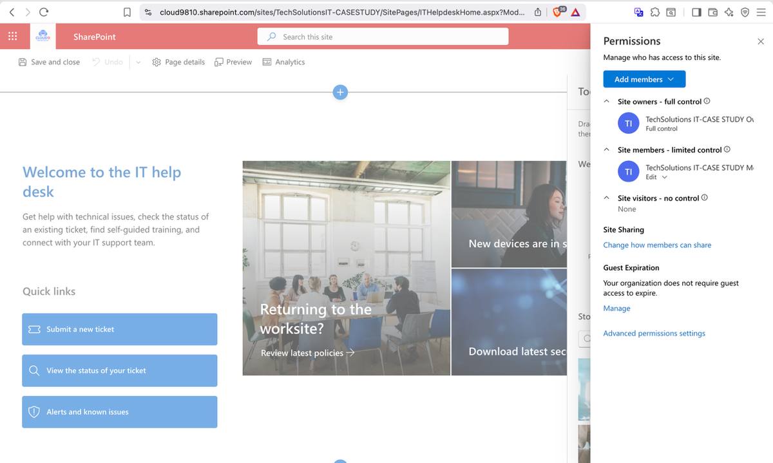This screenshot has width=773, height=463.
Task: Reload the page with refresh icon
Action: 44,12
